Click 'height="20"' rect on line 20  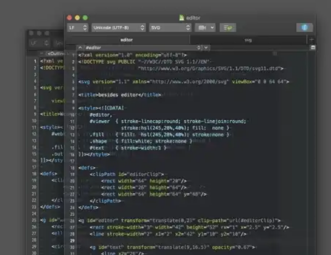point(165,181)
